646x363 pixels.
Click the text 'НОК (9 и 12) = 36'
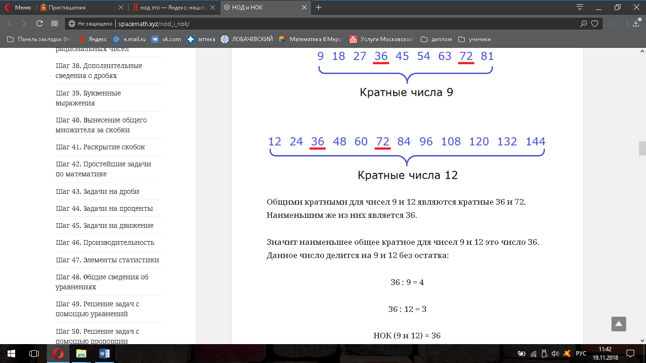pos(407,336)
